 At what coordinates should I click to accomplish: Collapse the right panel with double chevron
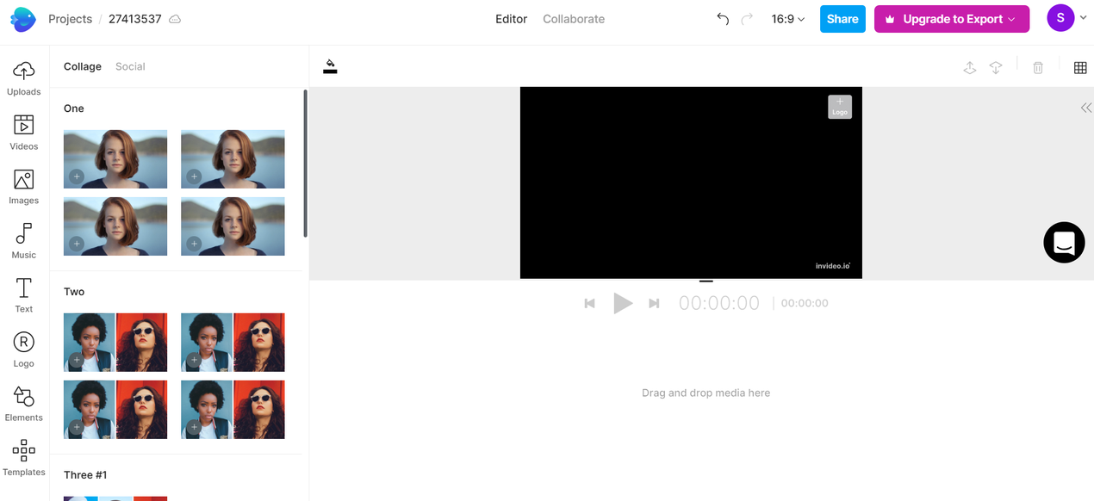pyautogui.click(x=1086, y=108)
